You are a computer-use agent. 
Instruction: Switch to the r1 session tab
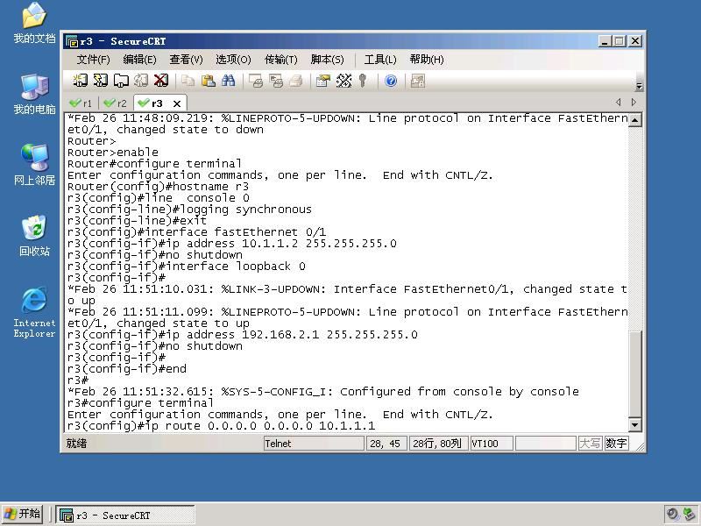pyautogui.click(x=81, y=103)
